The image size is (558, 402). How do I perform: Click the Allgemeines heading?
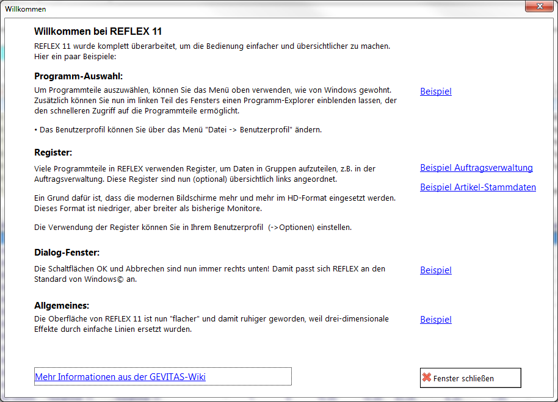(62, 306)
